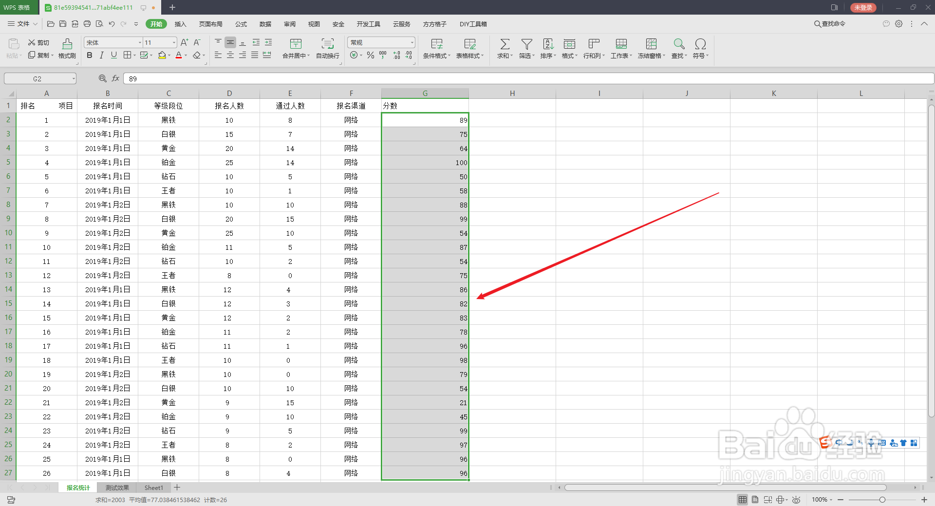Toggle italic formatting
The image size is (935, 506).
click(101, 55)
